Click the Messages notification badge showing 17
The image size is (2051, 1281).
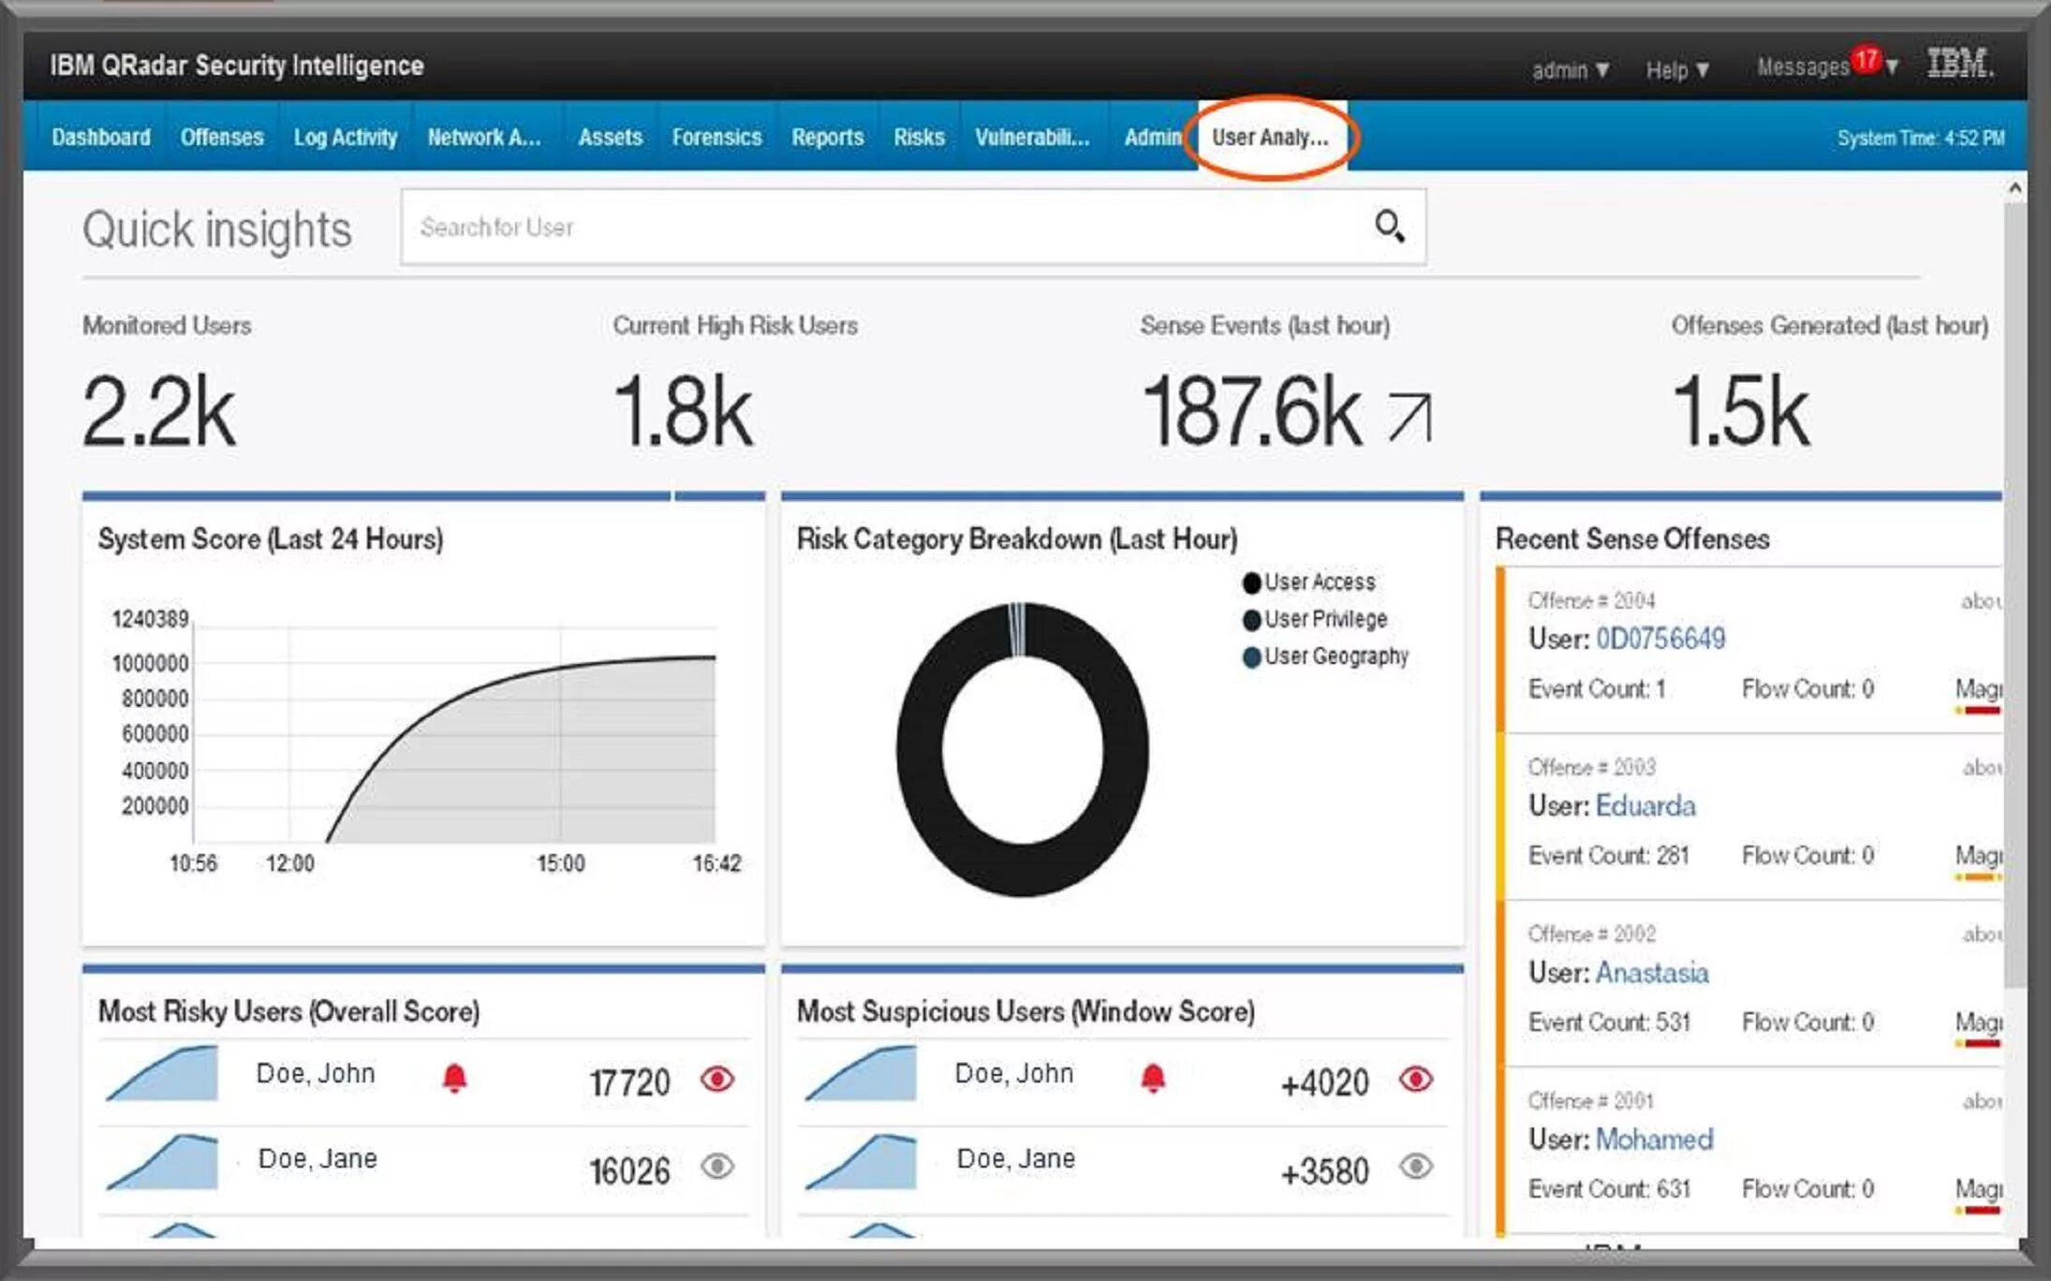(x=1867, y=60)
